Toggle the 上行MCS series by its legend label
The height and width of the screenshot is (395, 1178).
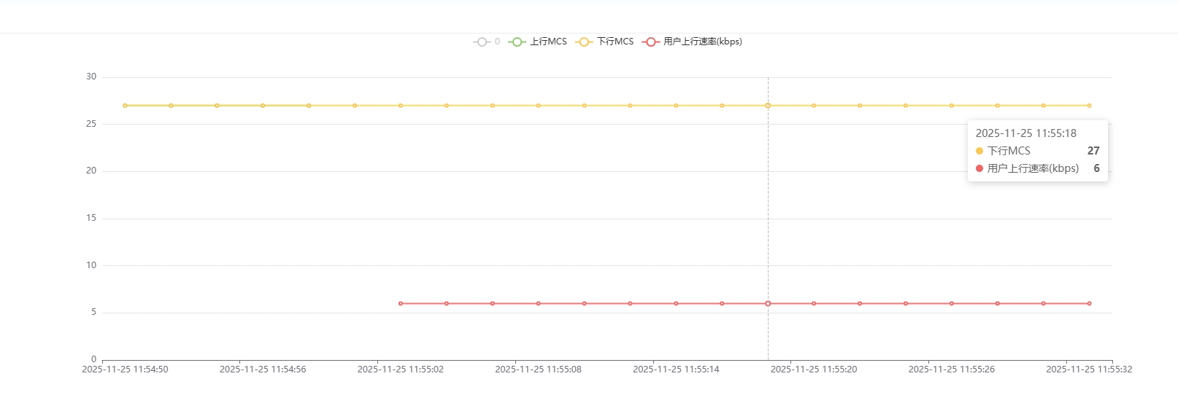point(548,42)
